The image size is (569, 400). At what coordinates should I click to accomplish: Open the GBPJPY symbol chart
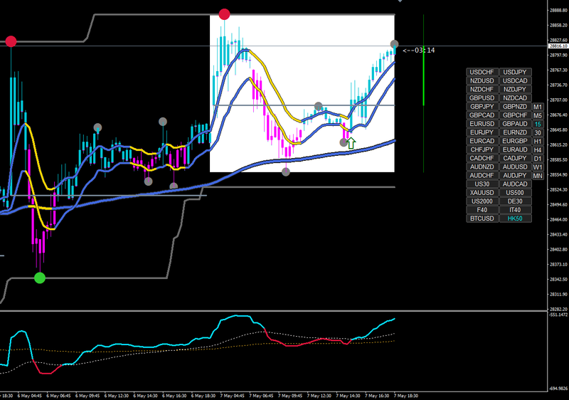tap(482, 106)
